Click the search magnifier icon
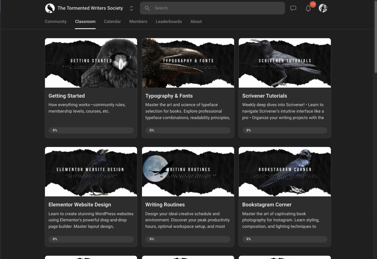Screen dimensions: 377x259 [147, 8]
